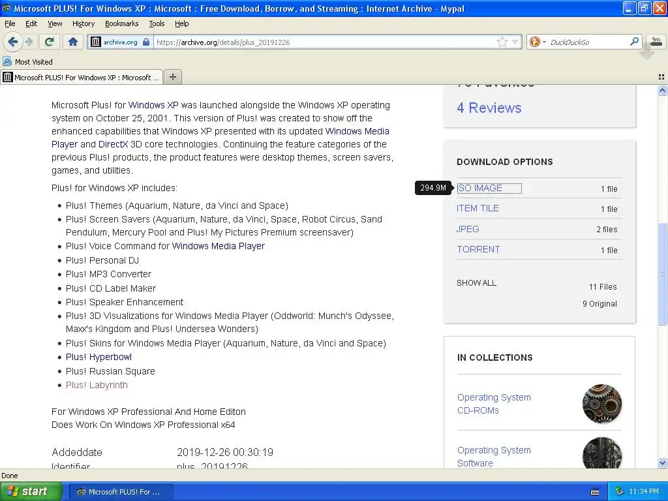This screenshot has height=501, width=668.
Task: Open the View menu
Action: pyautogui.click(x=55, y=24)
